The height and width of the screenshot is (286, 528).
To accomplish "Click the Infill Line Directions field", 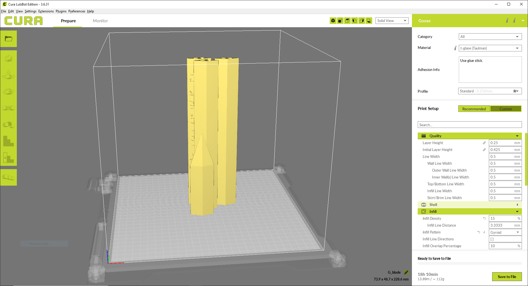I will 505,239.
